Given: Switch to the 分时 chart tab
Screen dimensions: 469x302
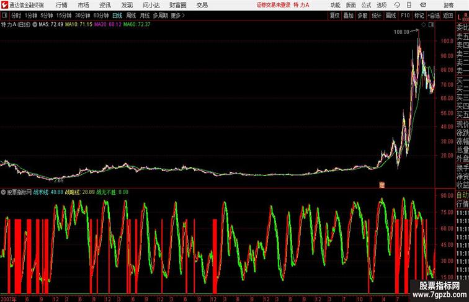Looking at the screenshot, I should [16, 16].
